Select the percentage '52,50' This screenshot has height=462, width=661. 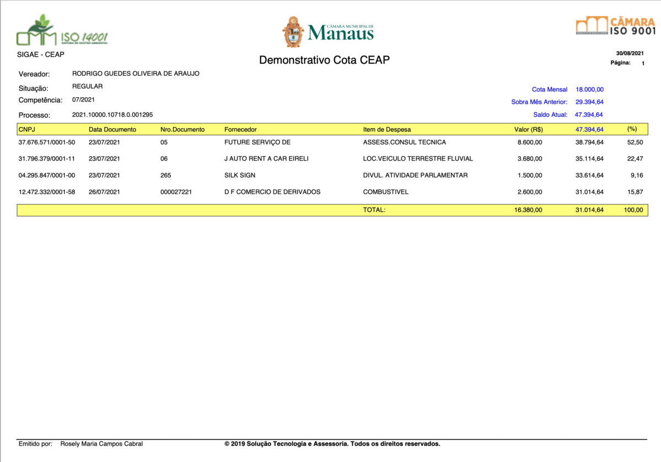[635, 142]
